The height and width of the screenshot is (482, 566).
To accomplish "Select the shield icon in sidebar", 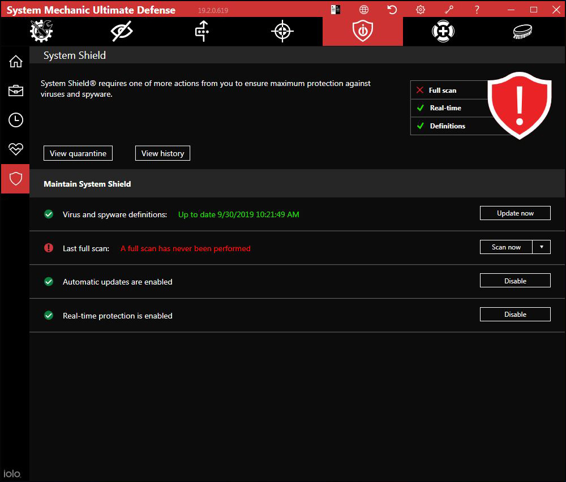I will [15, 179].
